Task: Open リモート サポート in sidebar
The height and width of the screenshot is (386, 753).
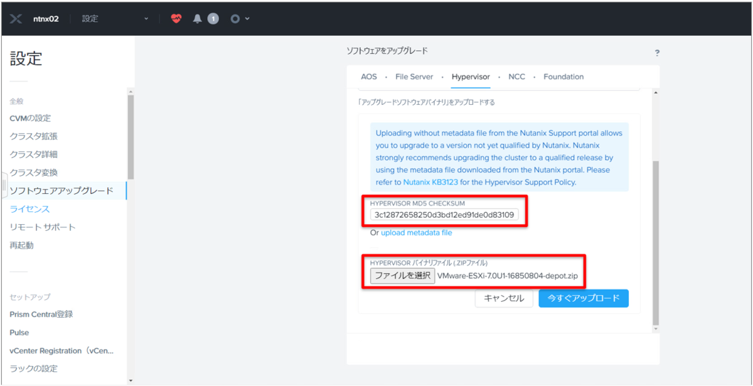Action: click(x=42, y=227)
